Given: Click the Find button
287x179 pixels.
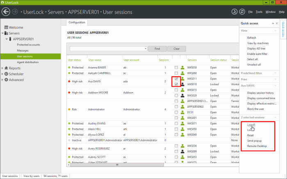Looking at the screenshot, I should pyautogui.click(x=157, y=49).
